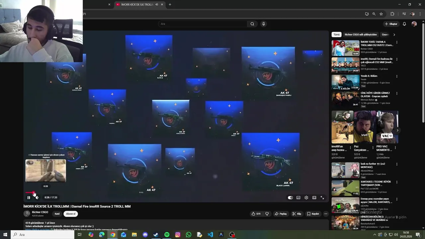Image resolution: width=425 pixels, height=239 pixels.
Task: Open Spotify from the taskbar
Action: pyautogui.click(x=167, y=235)
